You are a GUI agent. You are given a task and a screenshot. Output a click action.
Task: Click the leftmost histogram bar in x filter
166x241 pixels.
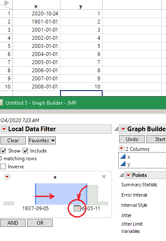tap(9, 203)
